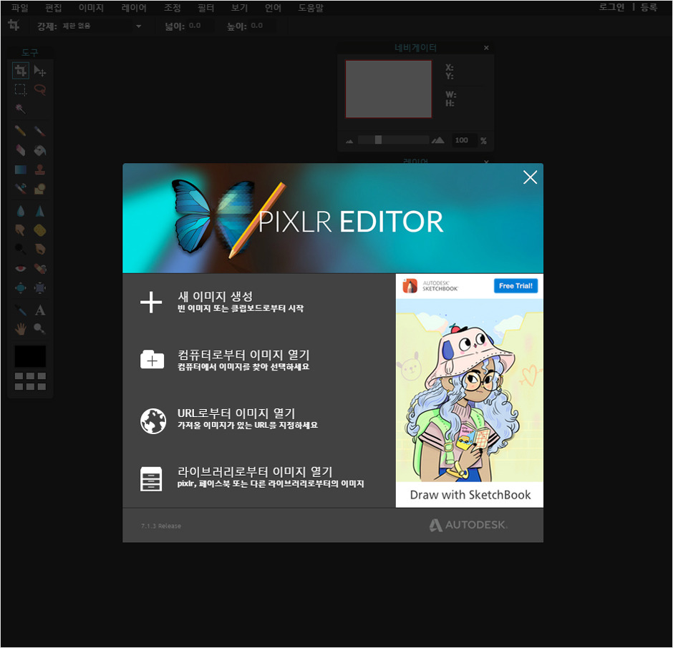Select the yellow Sponge tool
The height and width of the screenshot is (648, 673).
click(x=40, y=230)
